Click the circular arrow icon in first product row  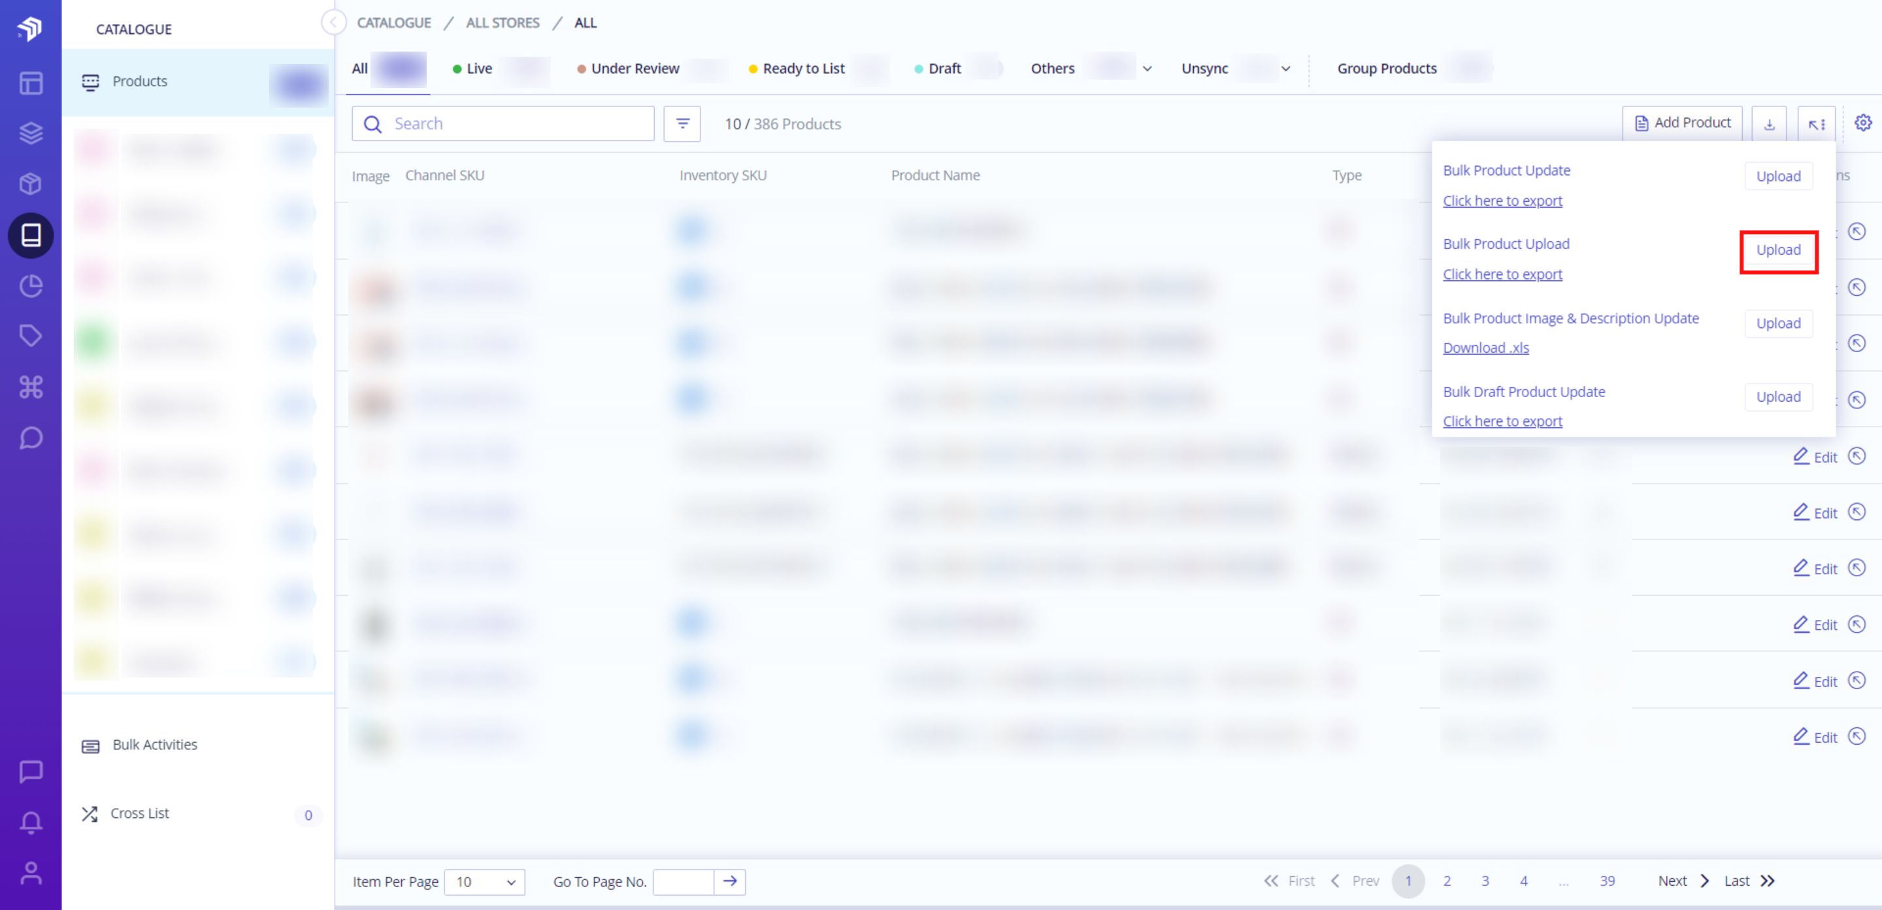[x=1857, y=231]
